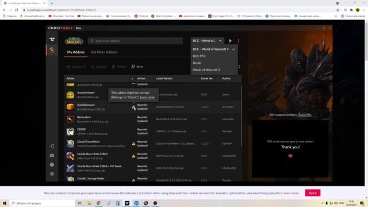Viewport: 368px width, 207px height.
Task: Open a new browser tab
Action: pyautogui.click(x=52, y=3)
